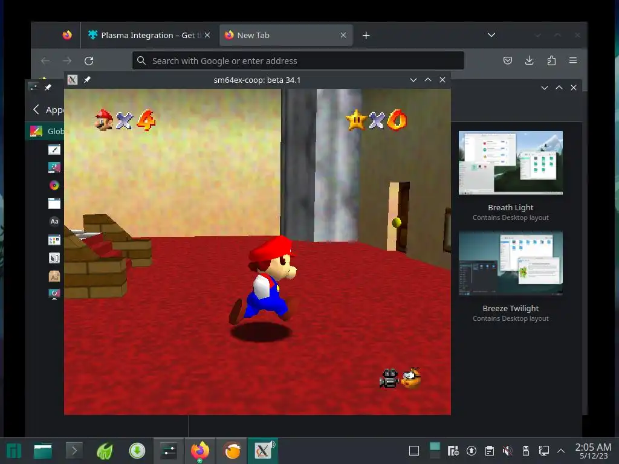Screen dimensions: 619x464
Task: Open Firefox downloads panel
Action: pos(530,60)
